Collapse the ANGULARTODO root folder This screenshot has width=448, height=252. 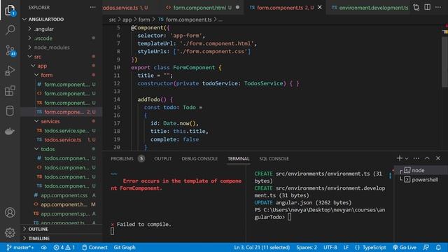click(62, 19)
